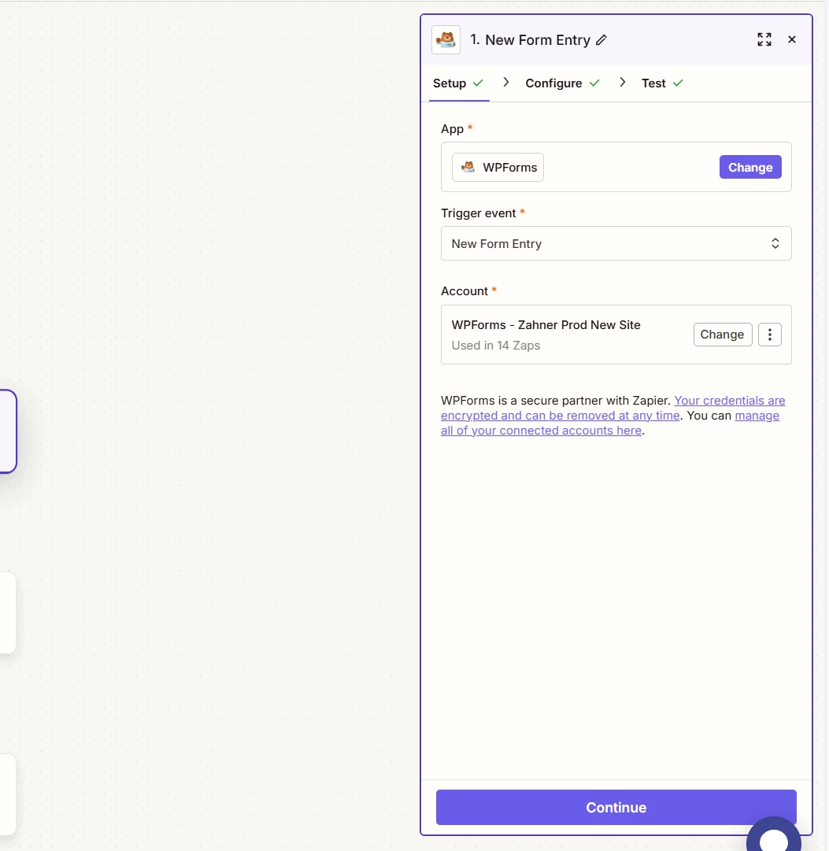This screenshot has width=829, height=851.
Task: Click the WPForms app icon in header
Action: [x=446, y=39]
